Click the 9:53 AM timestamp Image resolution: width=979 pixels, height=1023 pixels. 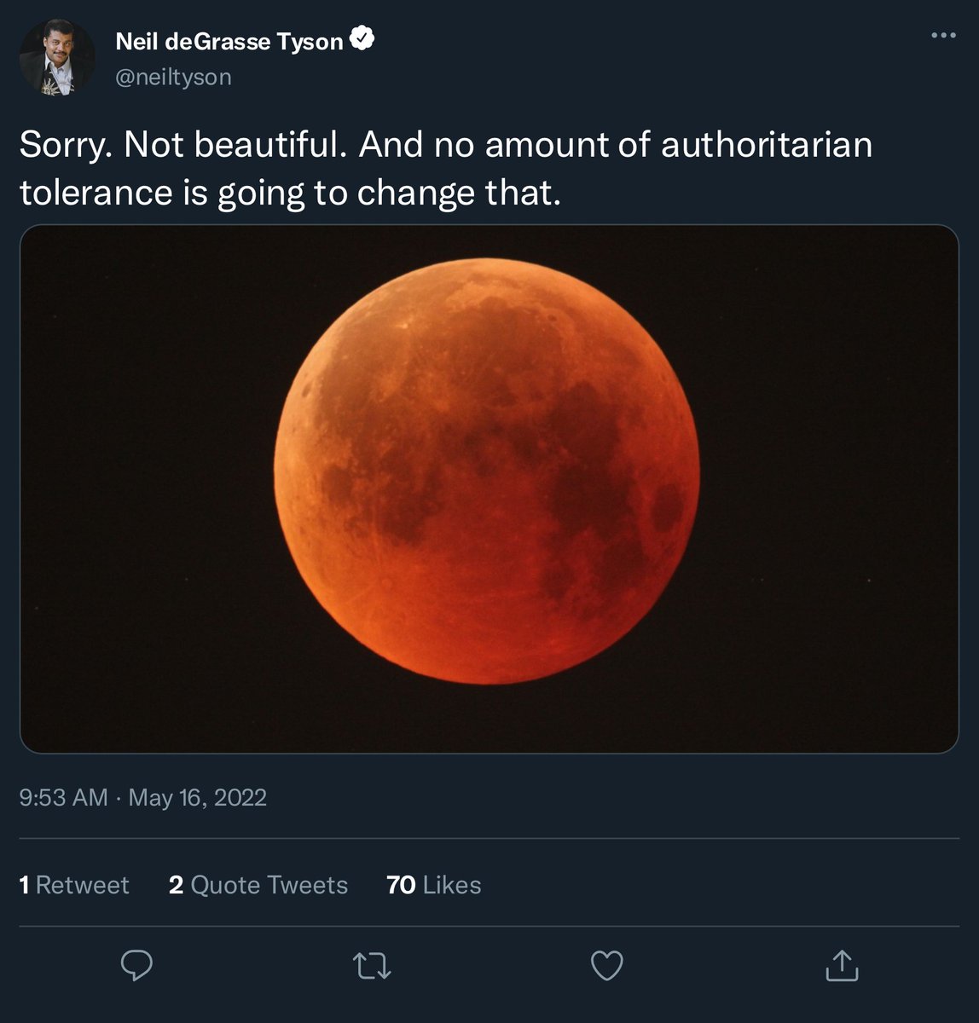click(x=63, y=797)
